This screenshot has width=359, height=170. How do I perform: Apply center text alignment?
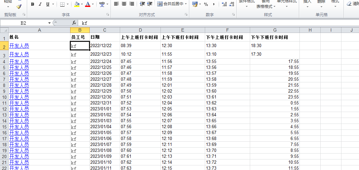[x=124, y=4]
